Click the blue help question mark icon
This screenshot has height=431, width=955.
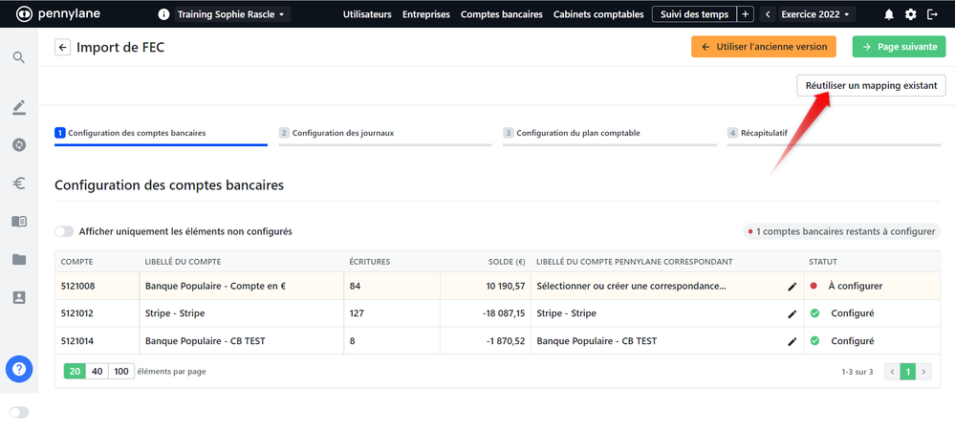[x=19, y=368]
